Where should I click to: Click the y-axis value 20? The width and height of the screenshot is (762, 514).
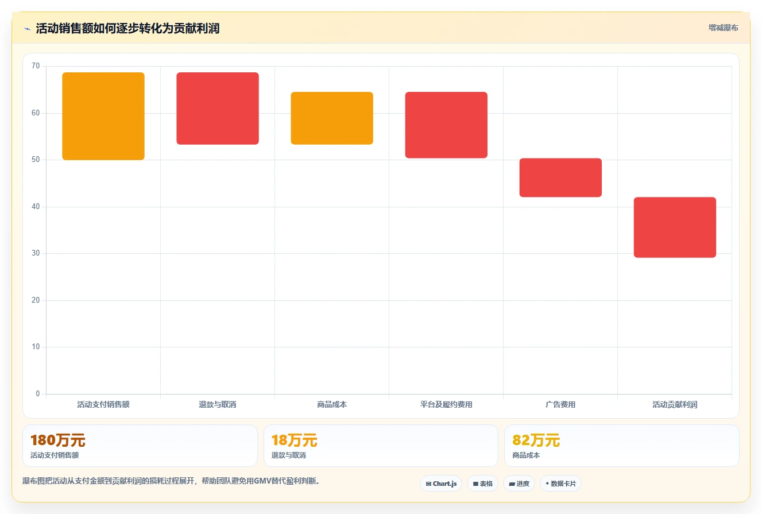36,300
